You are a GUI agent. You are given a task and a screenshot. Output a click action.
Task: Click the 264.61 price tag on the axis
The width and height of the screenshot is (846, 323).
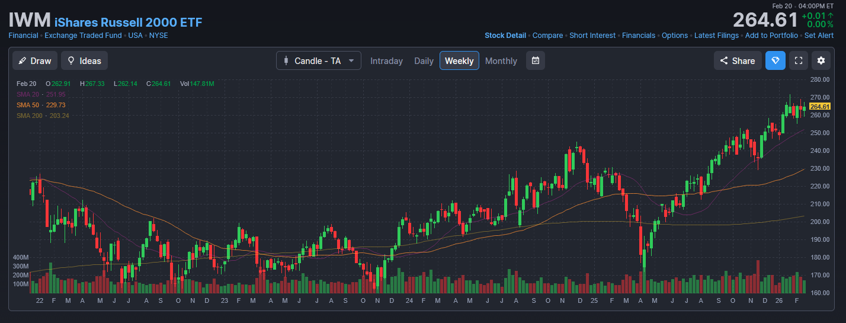point(819,106)
